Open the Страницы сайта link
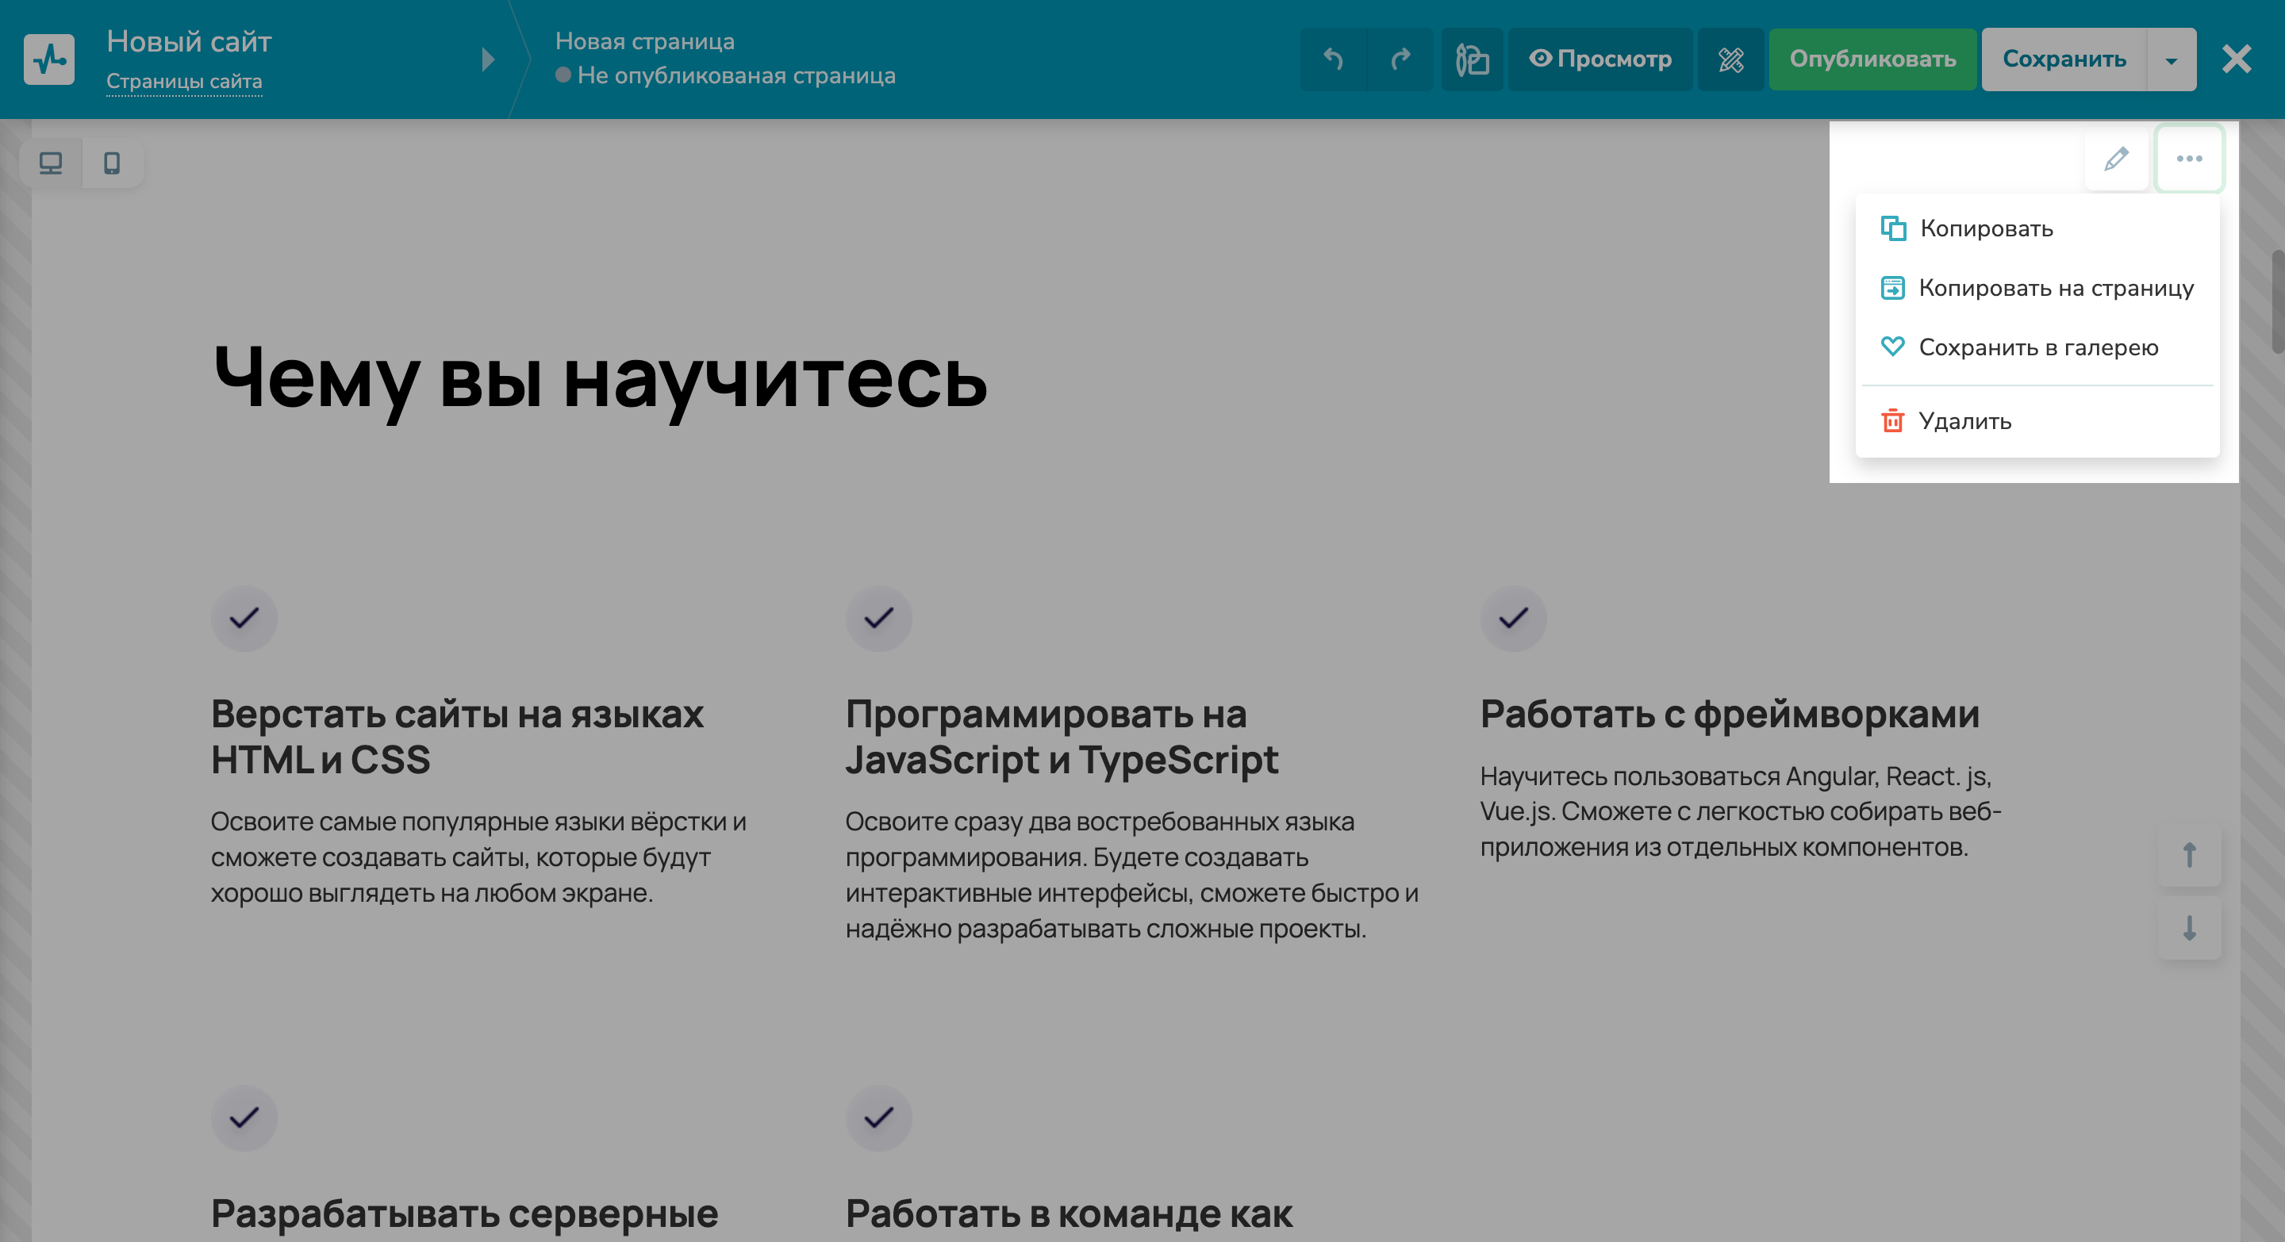 click(183, 82)
